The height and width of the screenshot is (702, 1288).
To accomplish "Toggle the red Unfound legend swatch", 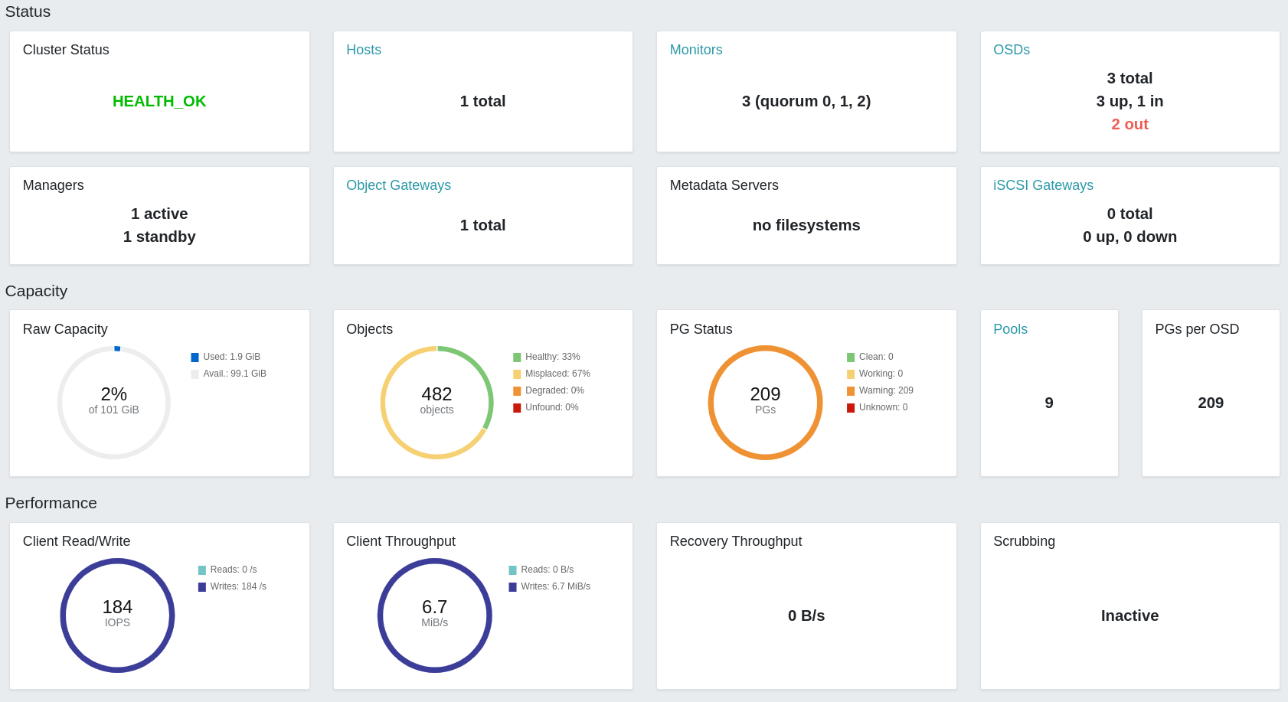I will coord(517,408).
